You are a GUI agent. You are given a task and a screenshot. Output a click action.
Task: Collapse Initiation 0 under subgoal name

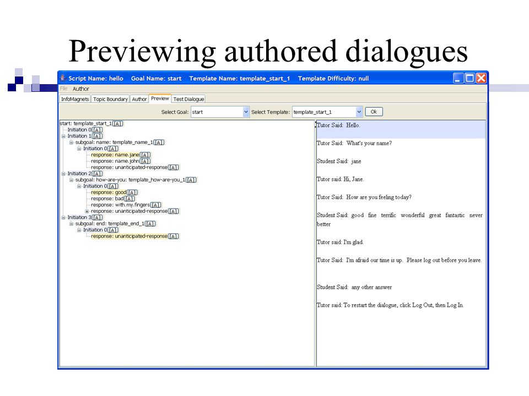(79, 148)
